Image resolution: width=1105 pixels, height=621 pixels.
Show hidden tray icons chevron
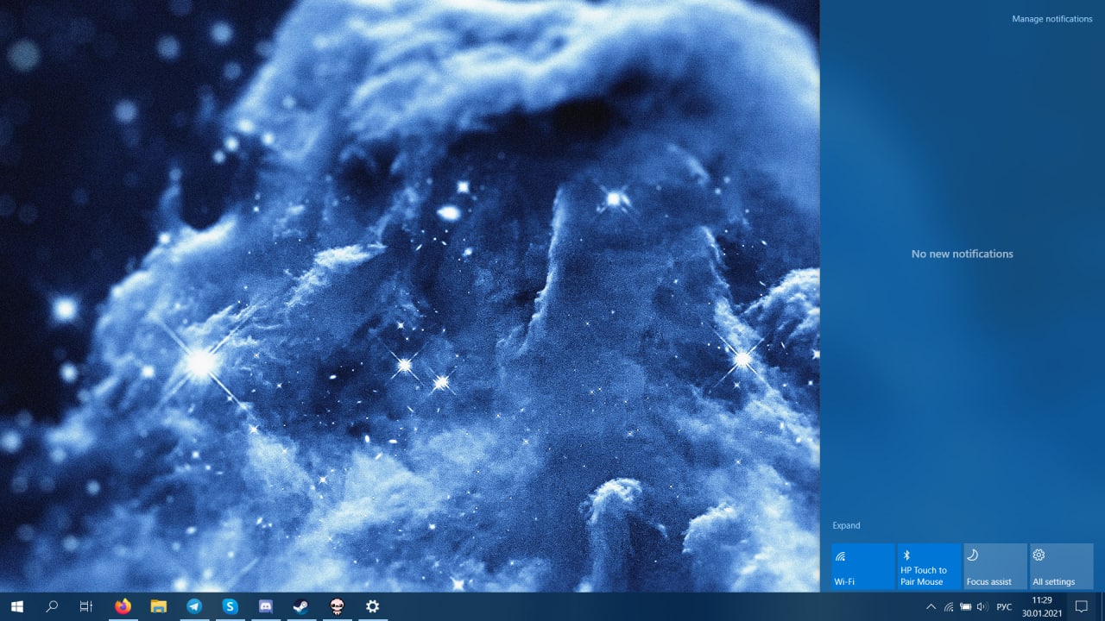[931, 607]
